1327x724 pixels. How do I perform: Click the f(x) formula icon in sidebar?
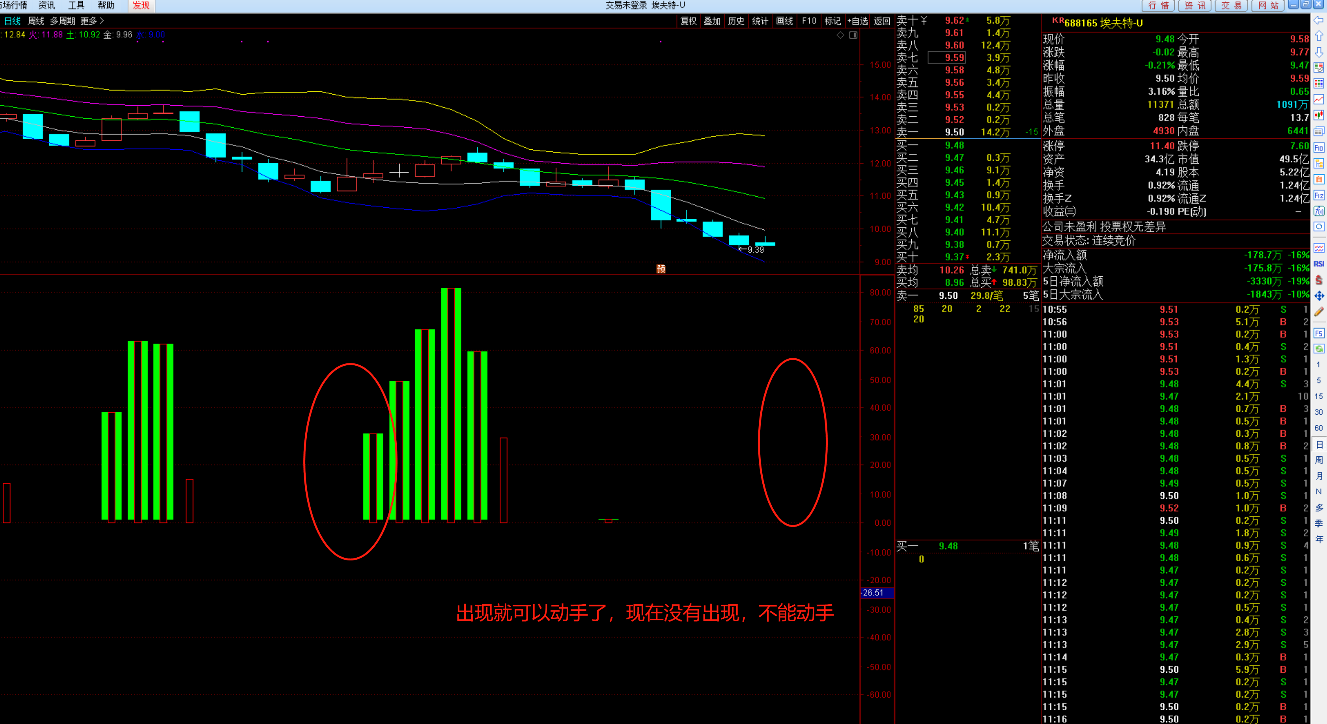click(x=1319, y=211)
